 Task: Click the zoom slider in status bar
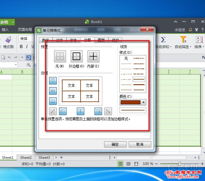pos(180,164)
